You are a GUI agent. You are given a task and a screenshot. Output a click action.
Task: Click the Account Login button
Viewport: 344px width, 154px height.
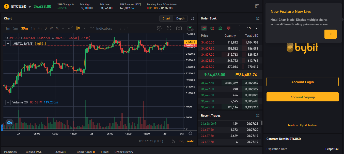point(302,82)
